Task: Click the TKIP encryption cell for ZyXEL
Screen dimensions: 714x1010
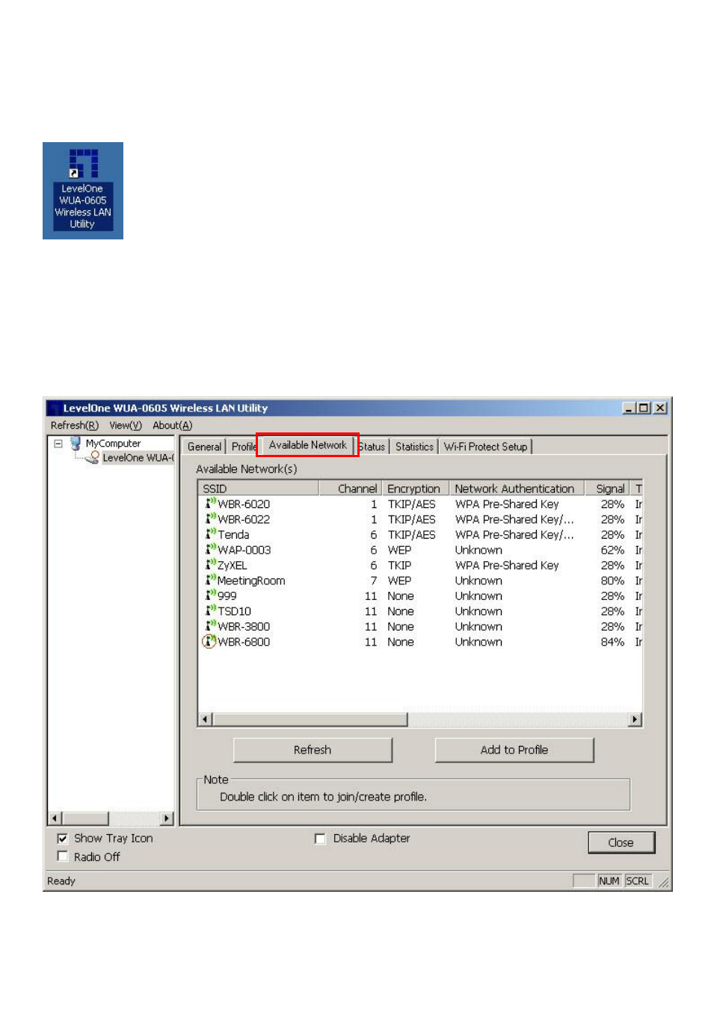Action: (399, 566)
